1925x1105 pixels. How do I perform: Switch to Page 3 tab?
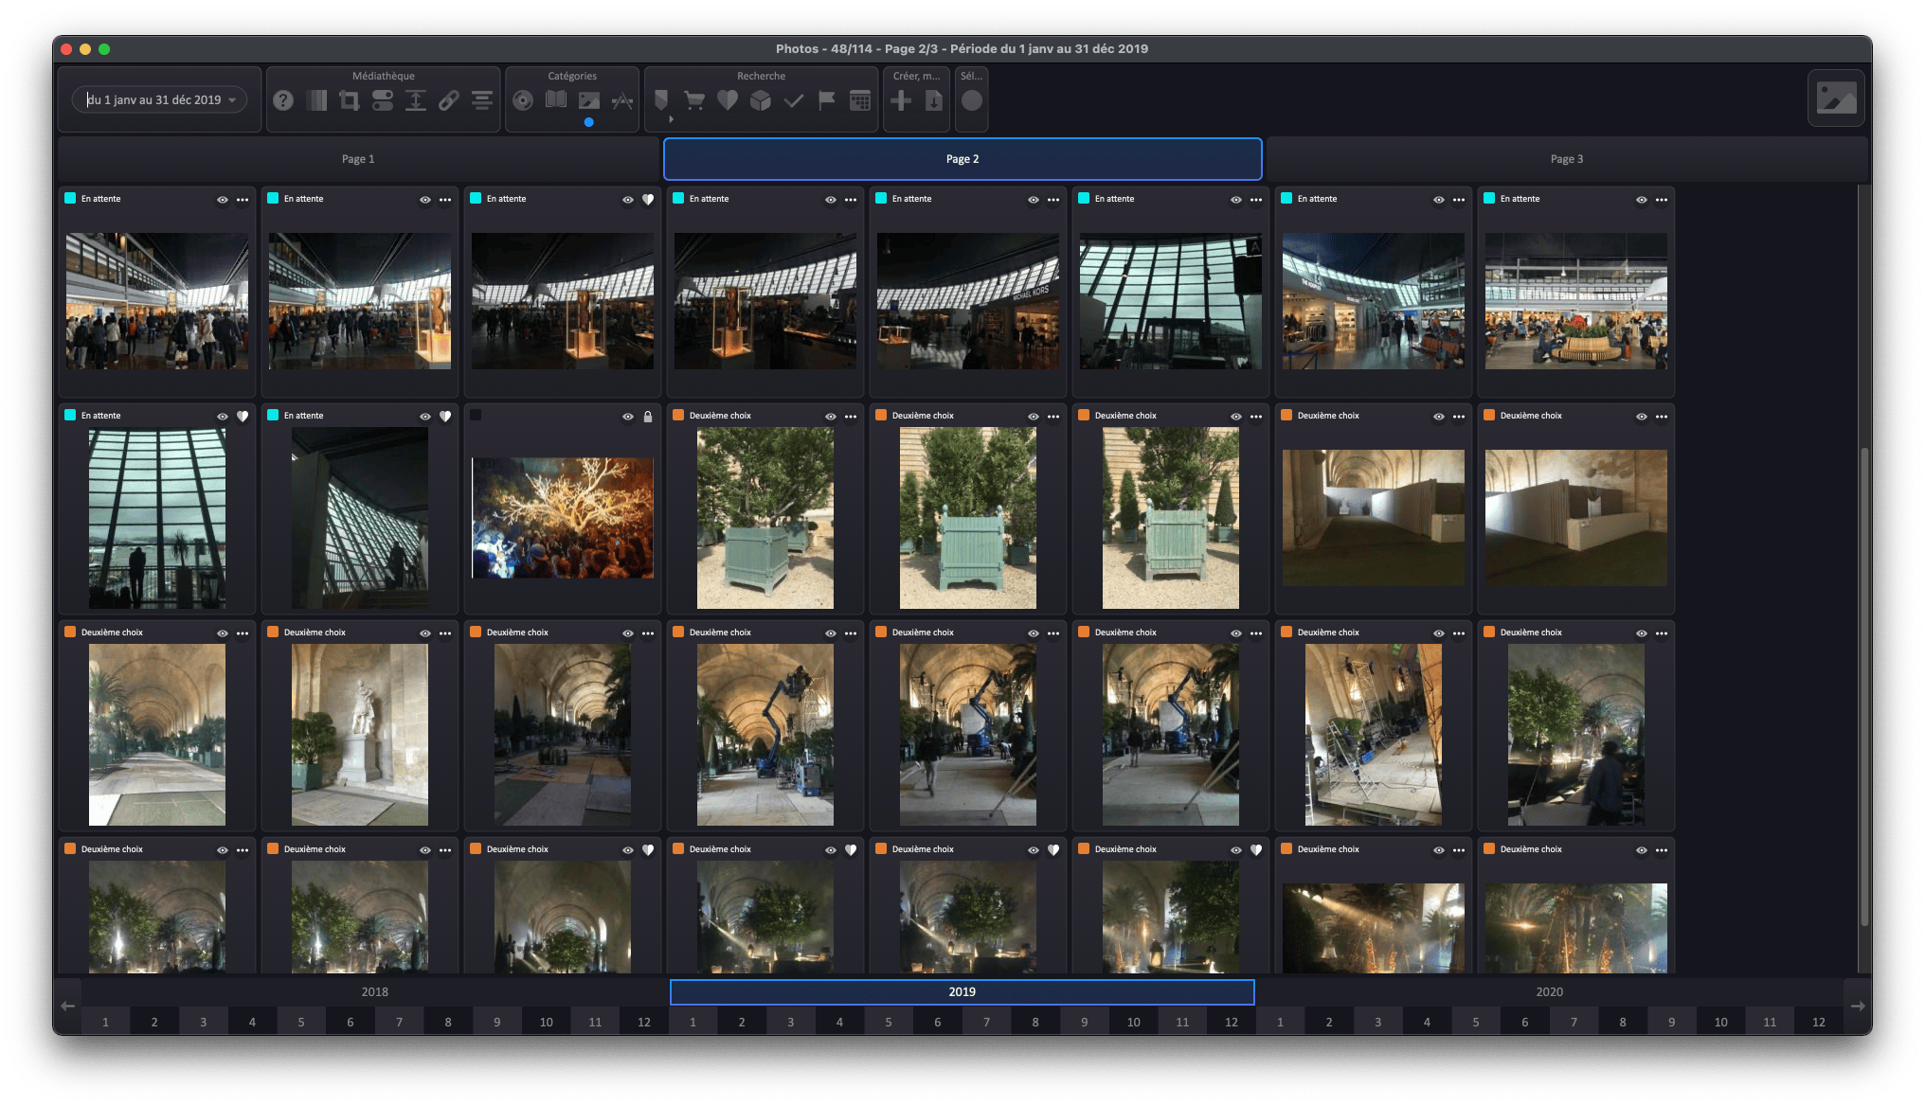[x=1566, y=159]
